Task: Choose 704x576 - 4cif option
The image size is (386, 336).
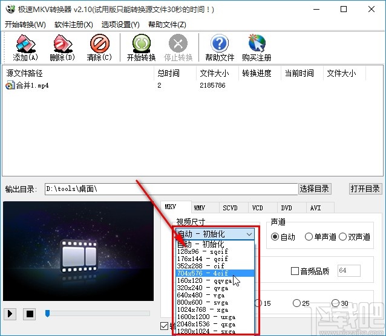Action: (x=215, y=273)
